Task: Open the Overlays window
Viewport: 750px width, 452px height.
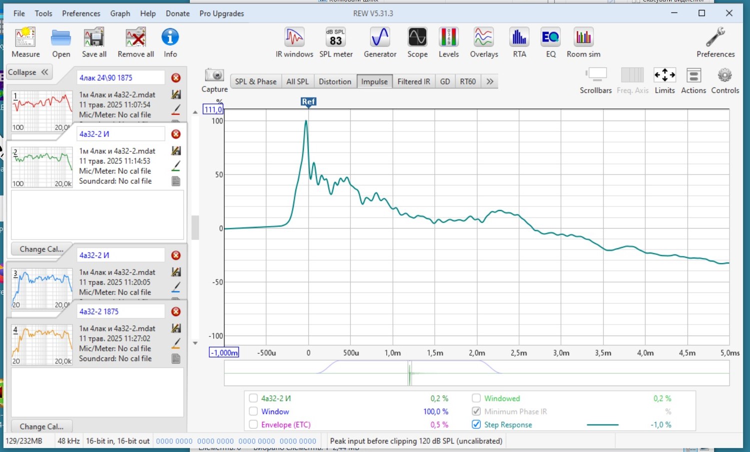Action: (x=484, y=42)
